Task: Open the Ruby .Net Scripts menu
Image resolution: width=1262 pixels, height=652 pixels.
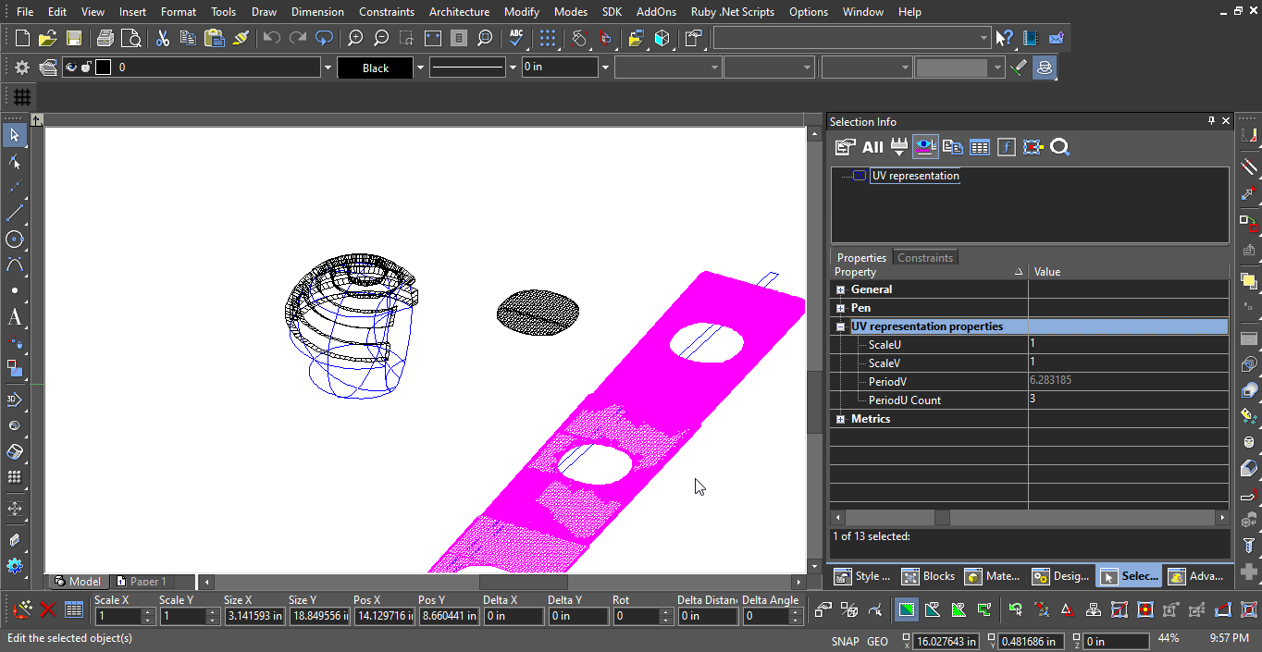Action: click(x=733, y=12)
